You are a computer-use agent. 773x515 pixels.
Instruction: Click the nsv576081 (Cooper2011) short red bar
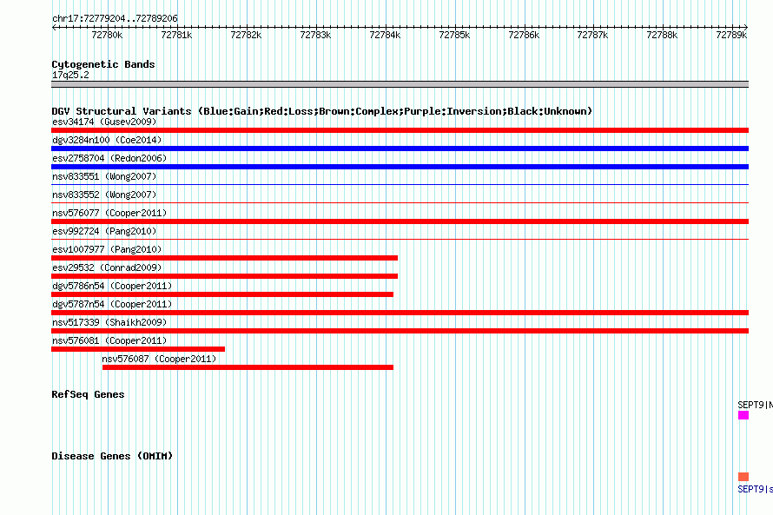tap(138, 349)
